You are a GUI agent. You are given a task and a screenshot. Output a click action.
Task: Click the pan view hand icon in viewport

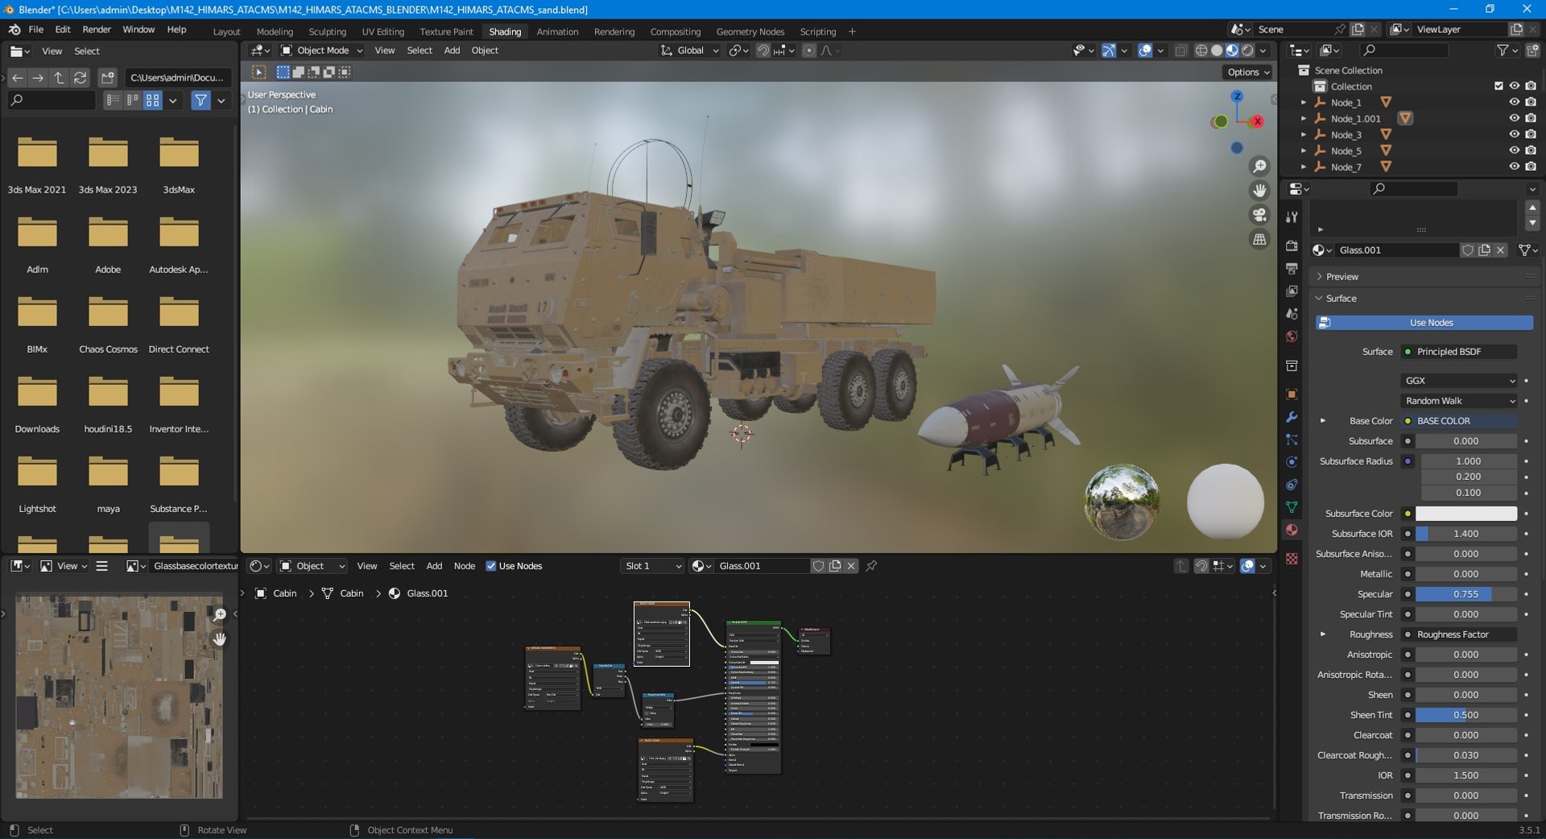coord(1259,191)
